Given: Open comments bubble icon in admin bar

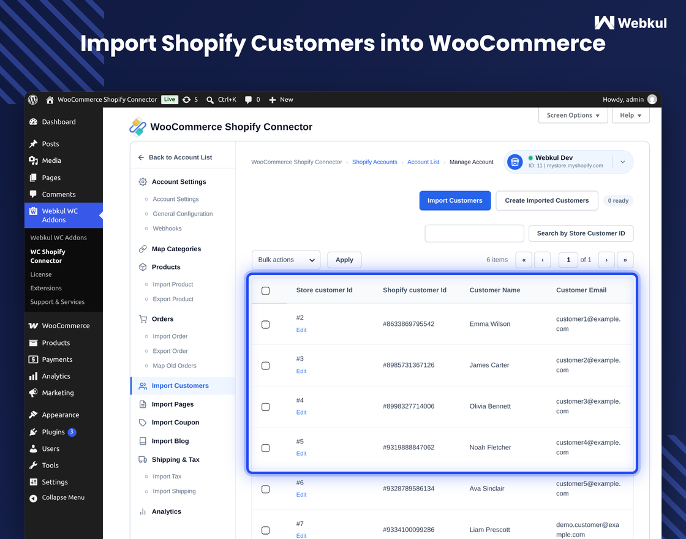Looking at the screenshot, I should point(248,100).
